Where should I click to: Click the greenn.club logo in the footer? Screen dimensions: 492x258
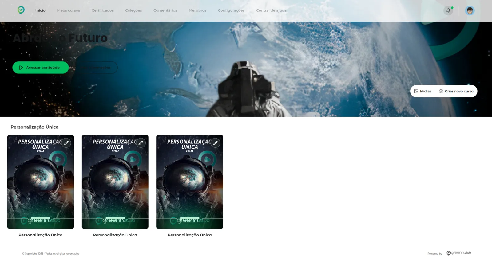tap(459, 253)
